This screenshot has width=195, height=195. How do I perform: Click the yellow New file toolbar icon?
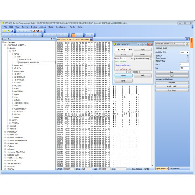point(4,31)
